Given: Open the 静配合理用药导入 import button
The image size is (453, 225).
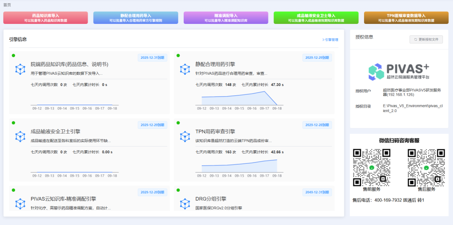Looking at the screenshot, I should pos(135,18).
